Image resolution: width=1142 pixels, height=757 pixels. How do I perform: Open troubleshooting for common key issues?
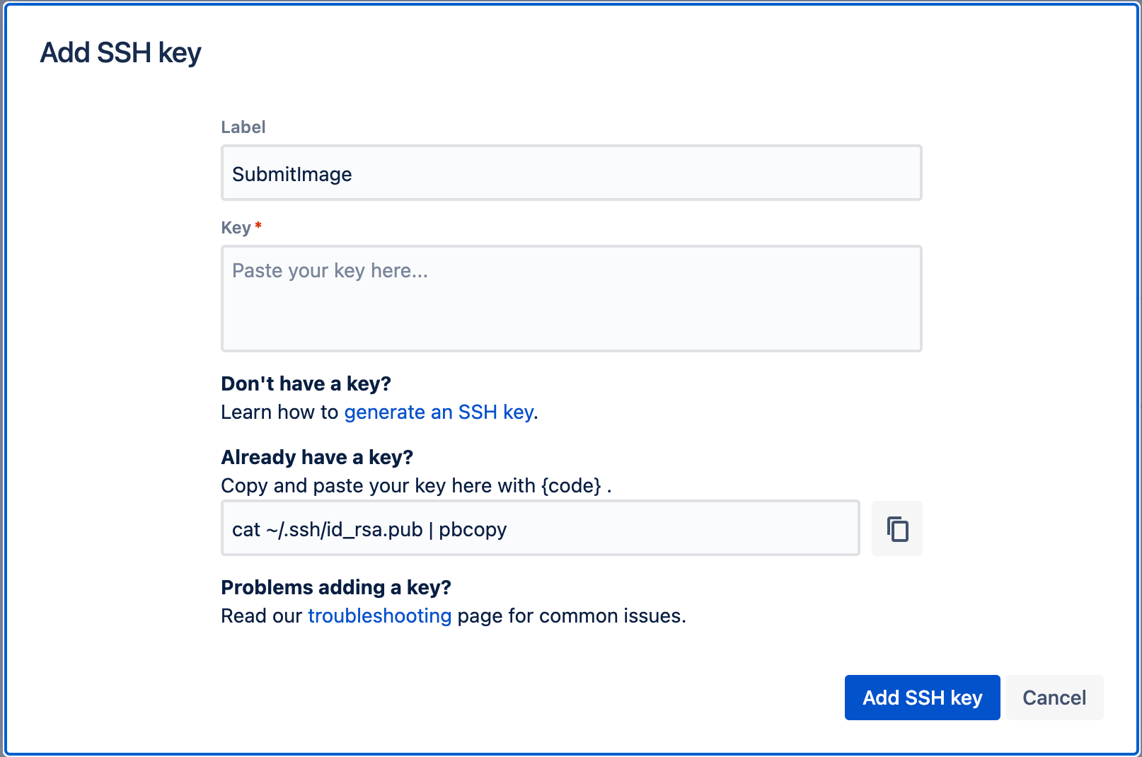[x=379, y=616]
